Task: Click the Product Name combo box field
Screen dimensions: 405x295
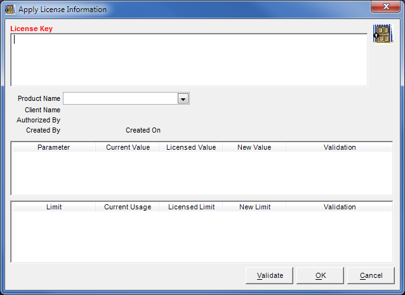Action: (x=126, y=98)
